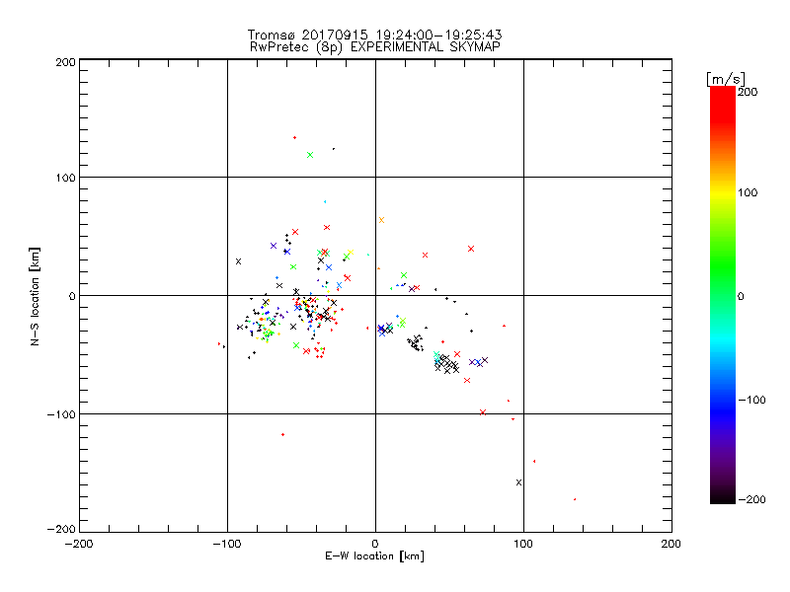
Task: Click the y-axis '100' tick label
Action: 65,178
